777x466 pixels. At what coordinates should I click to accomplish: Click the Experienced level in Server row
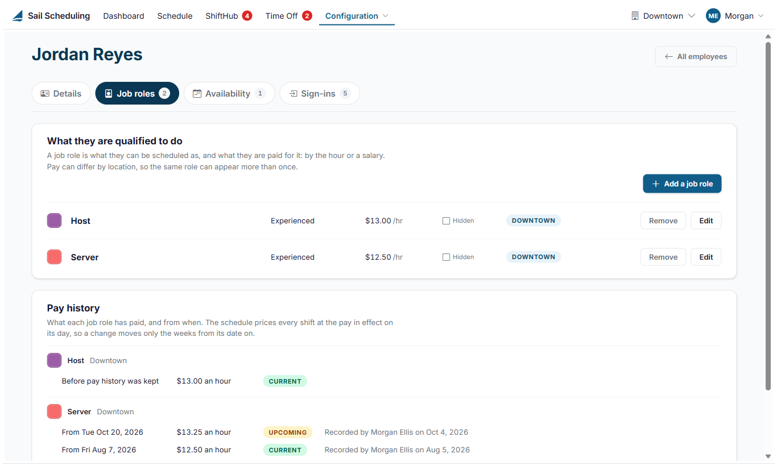(292, 257)
